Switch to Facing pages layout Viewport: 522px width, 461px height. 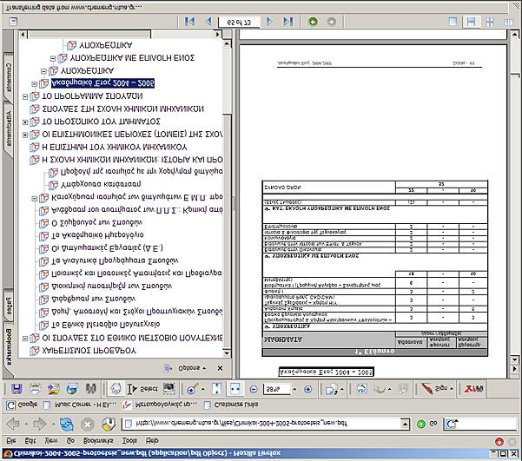pos(508,22)
